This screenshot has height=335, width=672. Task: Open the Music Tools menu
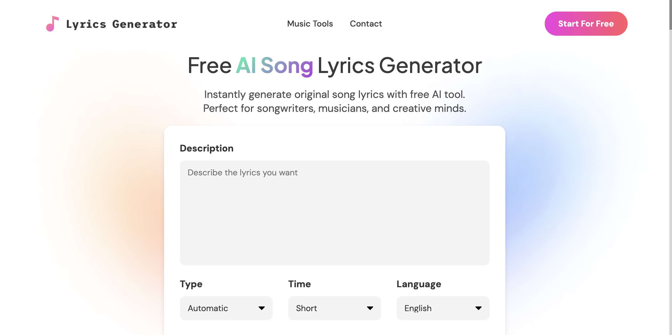(x=310, y=24)
